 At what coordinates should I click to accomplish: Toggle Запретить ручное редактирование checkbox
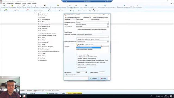(77, 64)
